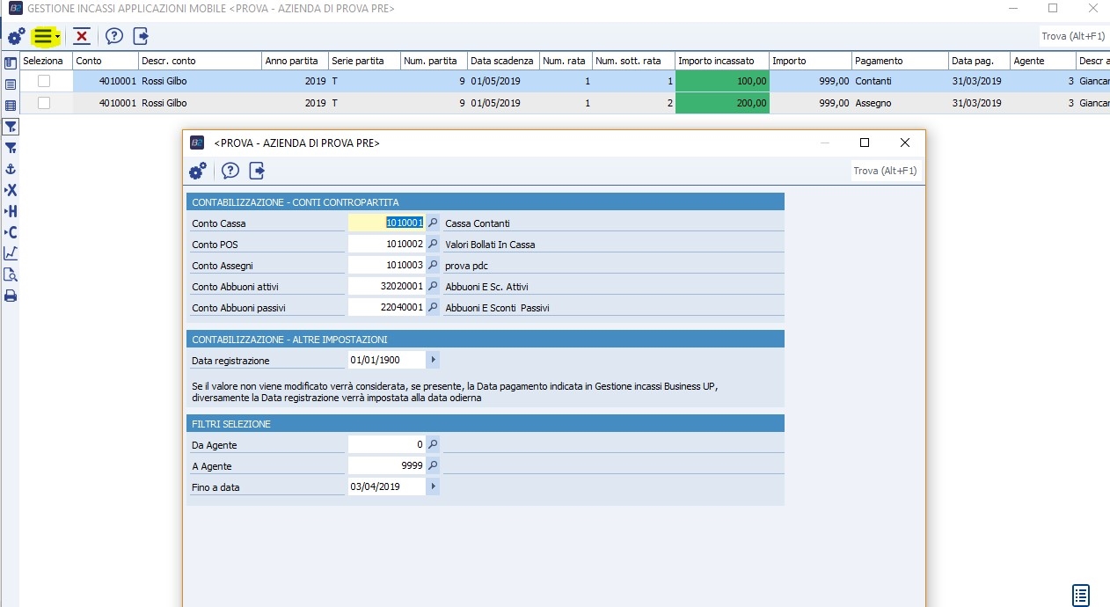Open settings gears in main toolbar
This screenshot has height=607, width=1110.
tap(16, 36)
